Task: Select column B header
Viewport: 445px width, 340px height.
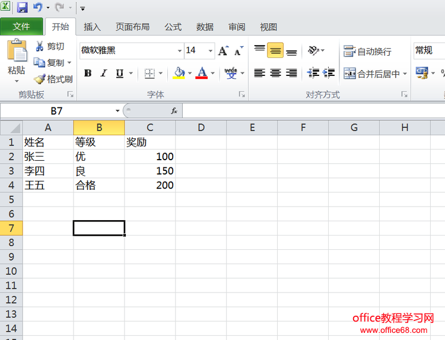Action: tap(98, 128)
